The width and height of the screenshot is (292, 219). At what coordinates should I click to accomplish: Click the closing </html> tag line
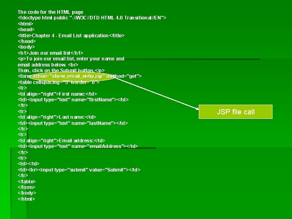(26, 199)
